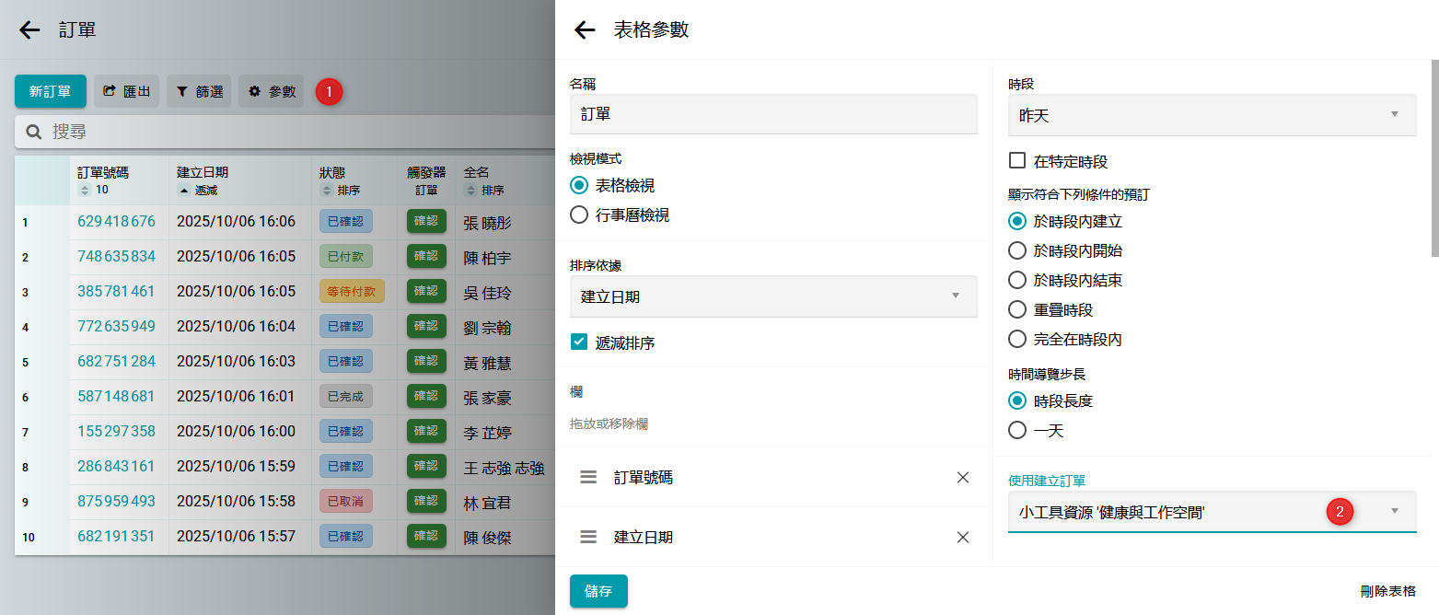Remove the 建立日期 column with X
The width and height of the screenshot is (1439, 615).
963,537
